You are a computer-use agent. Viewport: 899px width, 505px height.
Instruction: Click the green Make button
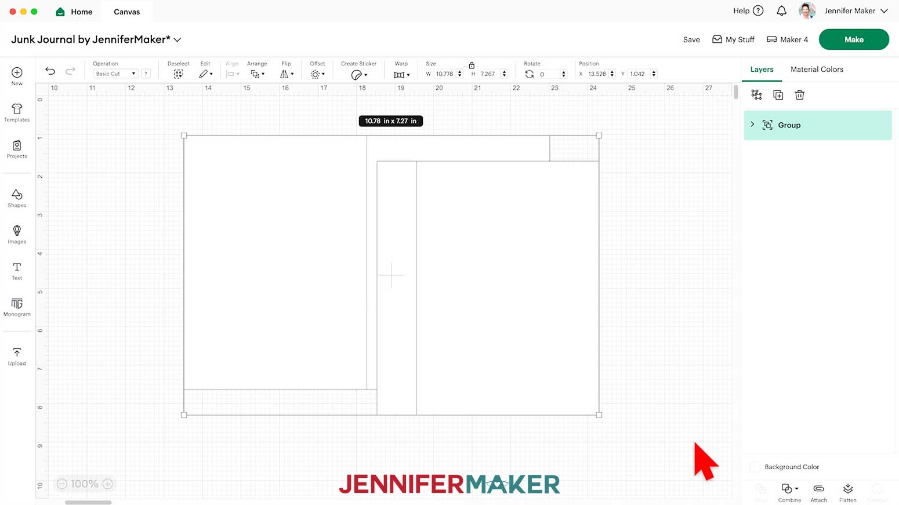[854, 39]
